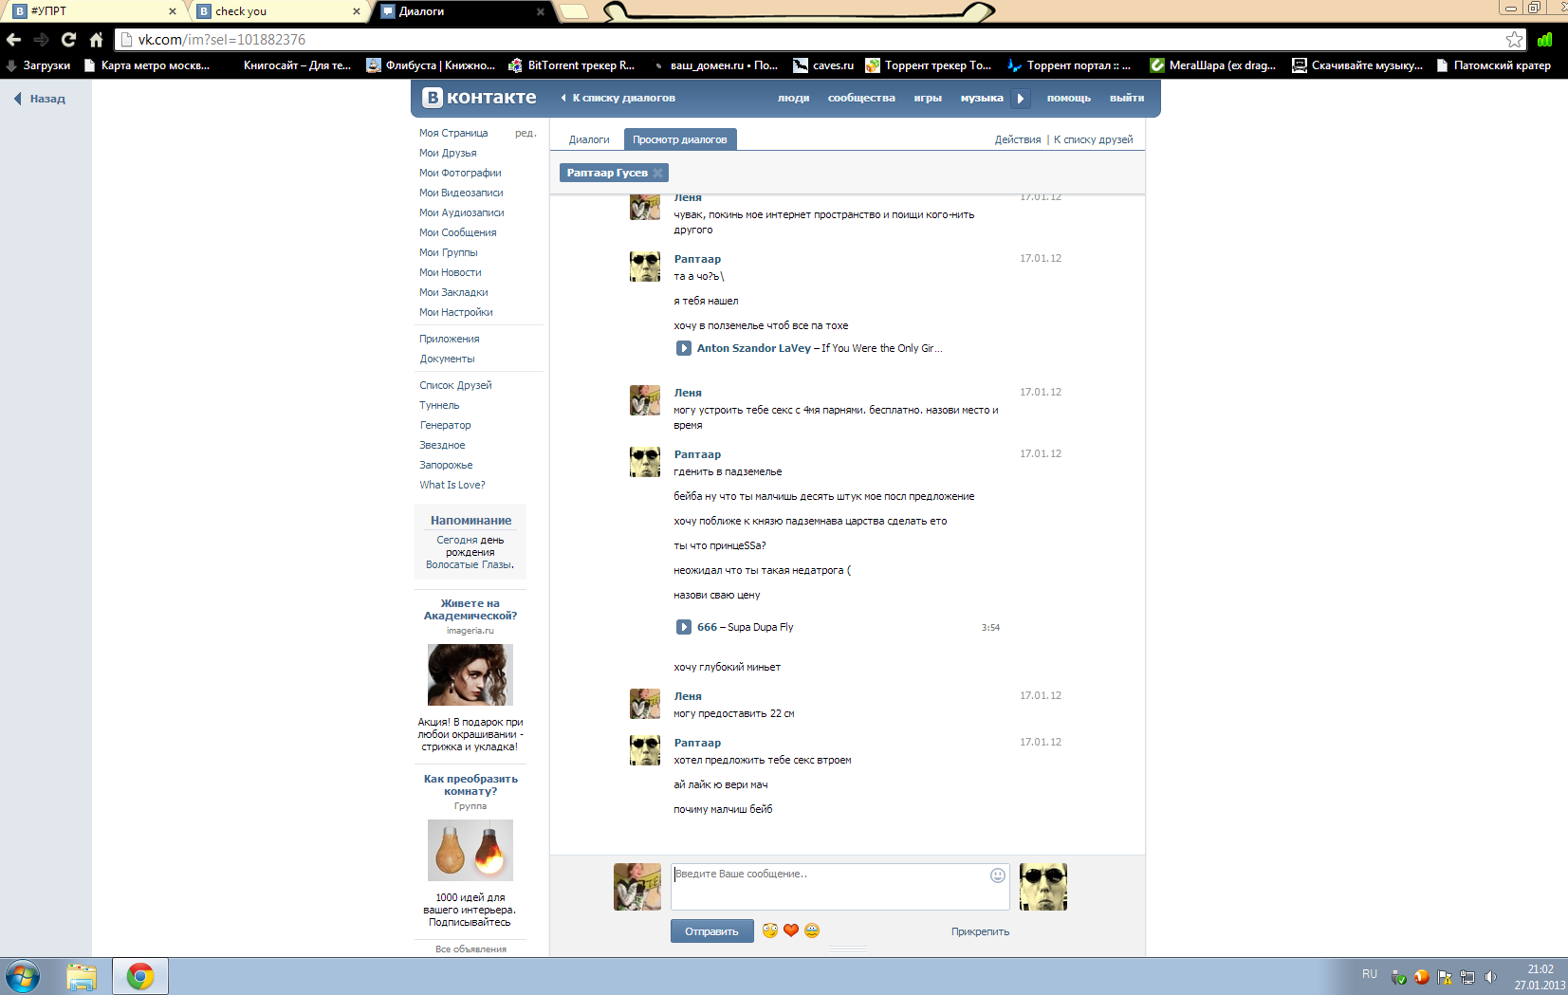Return via К списку диалогов link
1568x995 pixels.
pyautogui.click(x=618, y=98)
